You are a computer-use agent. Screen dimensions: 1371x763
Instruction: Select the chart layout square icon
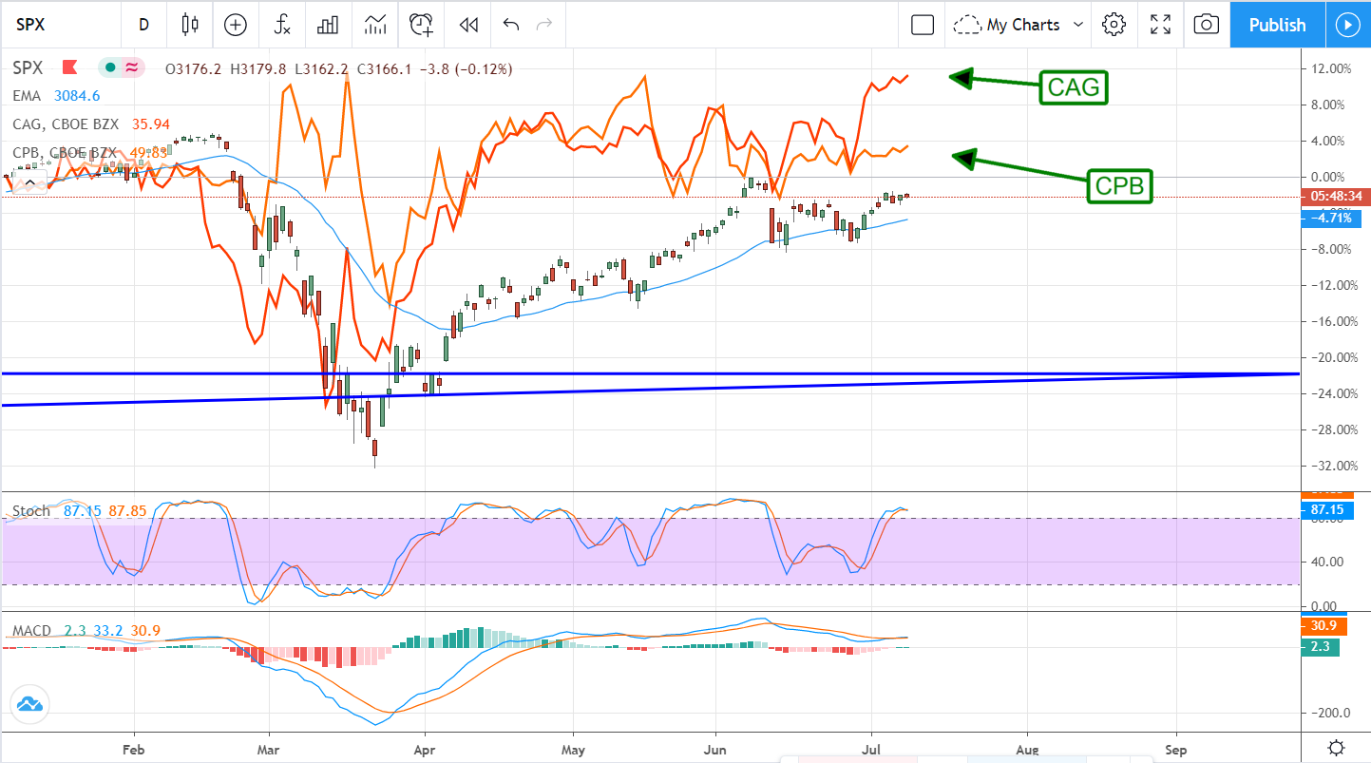(x=923, y=25)
